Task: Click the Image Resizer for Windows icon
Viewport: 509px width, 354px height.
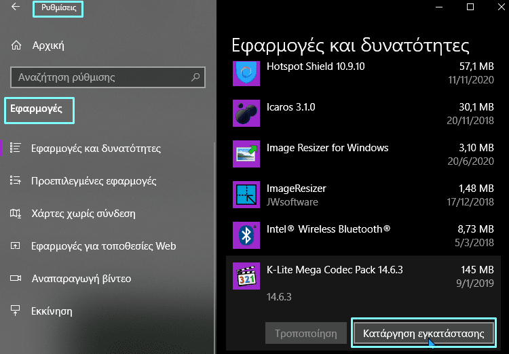Action: pos(246,154)
